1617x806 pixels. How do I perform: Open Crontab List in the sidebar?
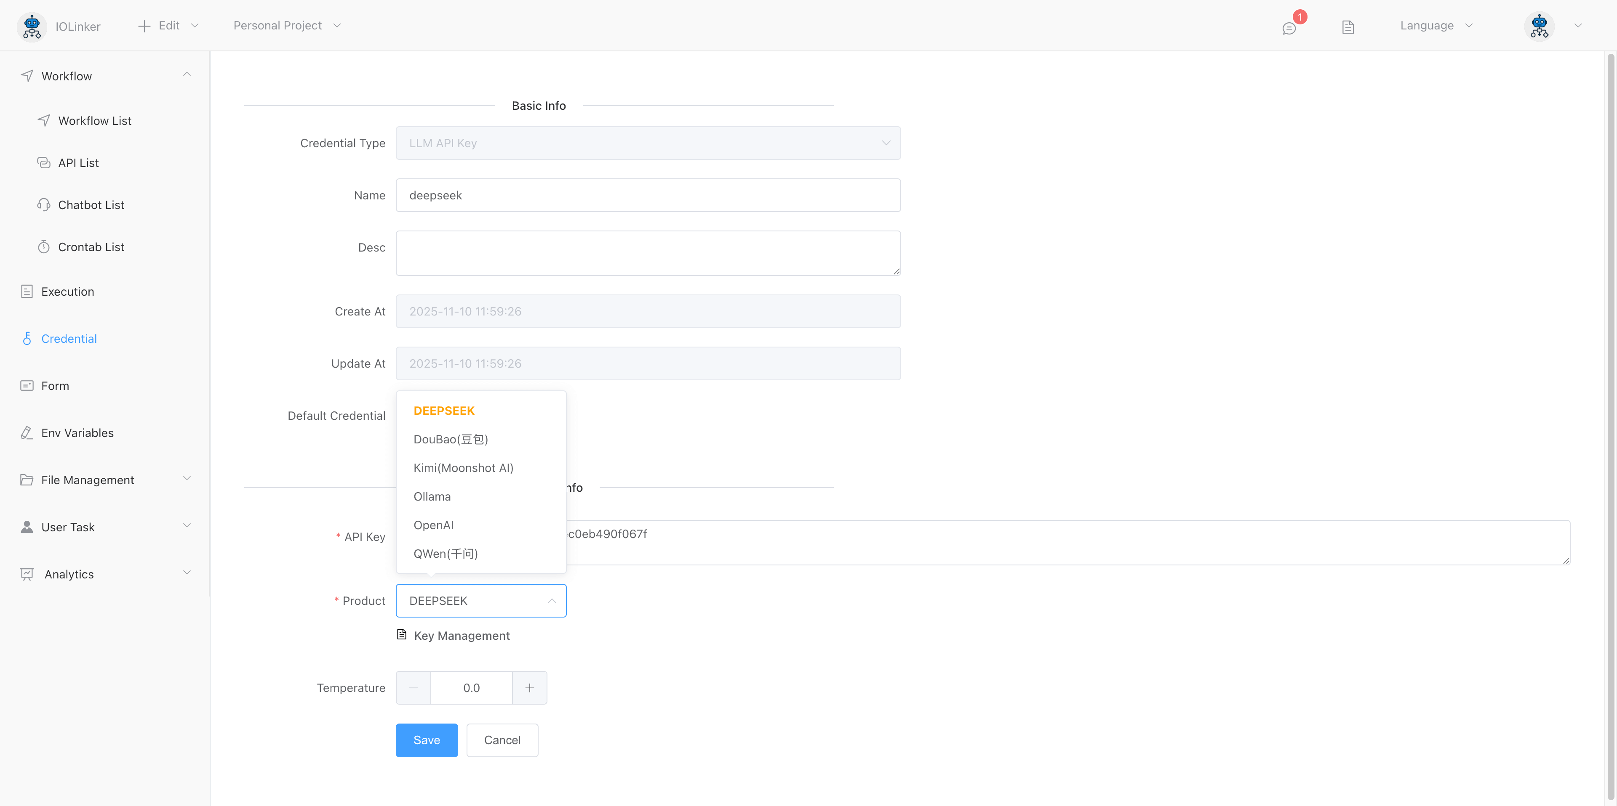point(91,247)
